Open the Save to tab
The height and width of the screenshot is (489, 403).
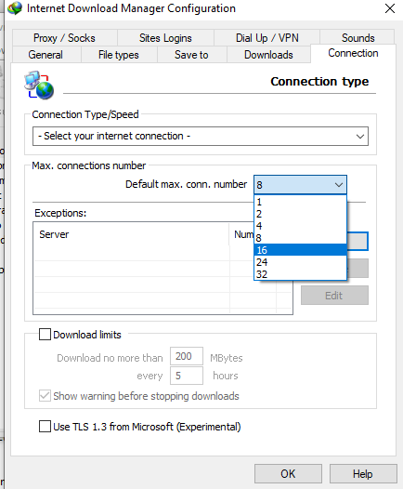pyautogui.click(x=191, y=55)
